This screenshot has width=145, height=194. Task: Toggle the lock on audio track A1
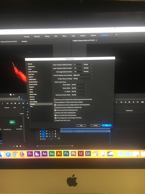pyautogui.click(x=41, y=131)
